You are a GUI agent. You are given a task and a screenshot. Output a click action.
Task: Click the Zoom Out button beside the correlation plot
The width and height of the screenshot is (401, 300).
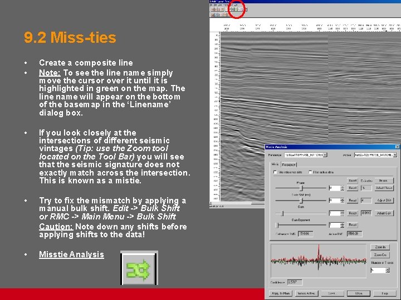pos(380,255)
